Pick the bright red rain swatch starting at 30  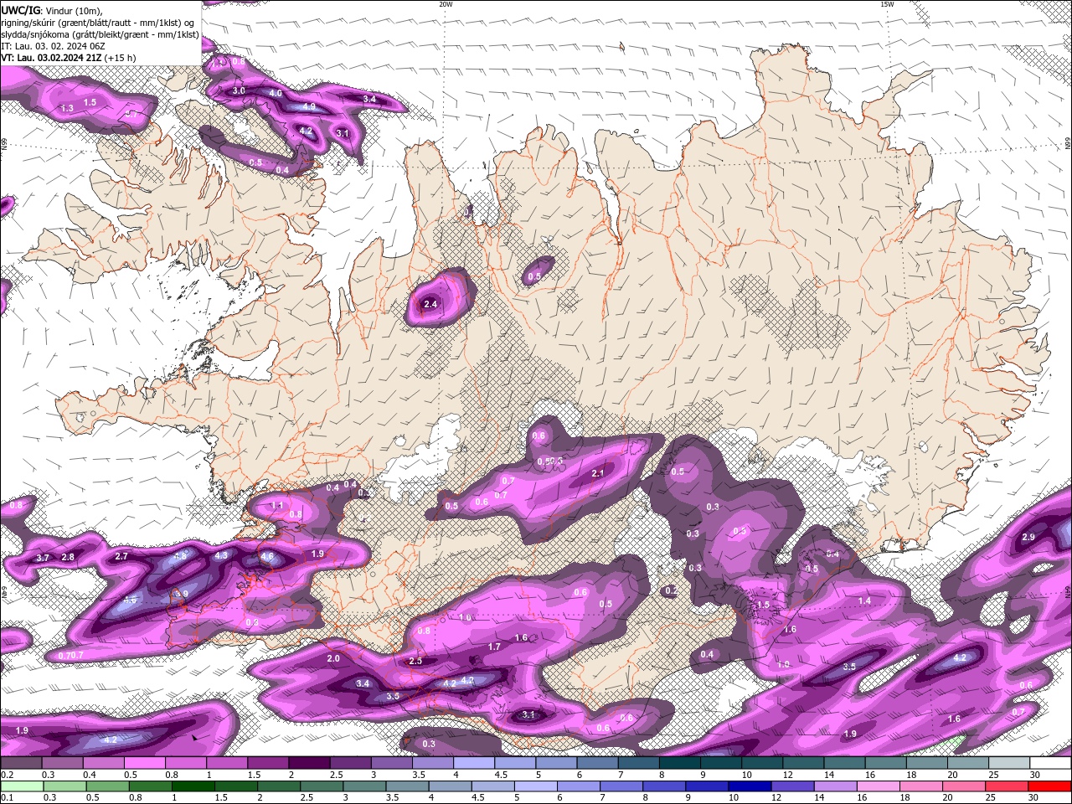pos(1050,786)
